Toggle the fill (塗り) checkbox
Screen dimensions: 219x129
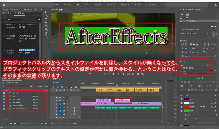coord(181,99)
